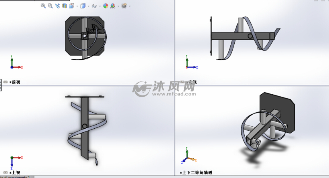
Task: Click the Hide/Show Items glasses icon
Action: pos(94,6)
